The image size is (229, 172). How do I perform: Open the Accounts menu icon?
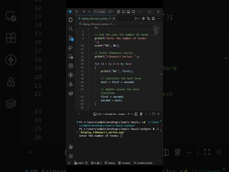click(71, 147)
